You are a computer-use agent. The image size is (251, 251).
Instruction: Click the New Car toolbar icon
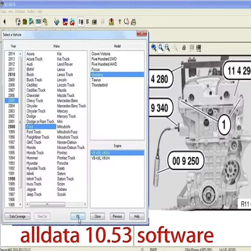65,22
